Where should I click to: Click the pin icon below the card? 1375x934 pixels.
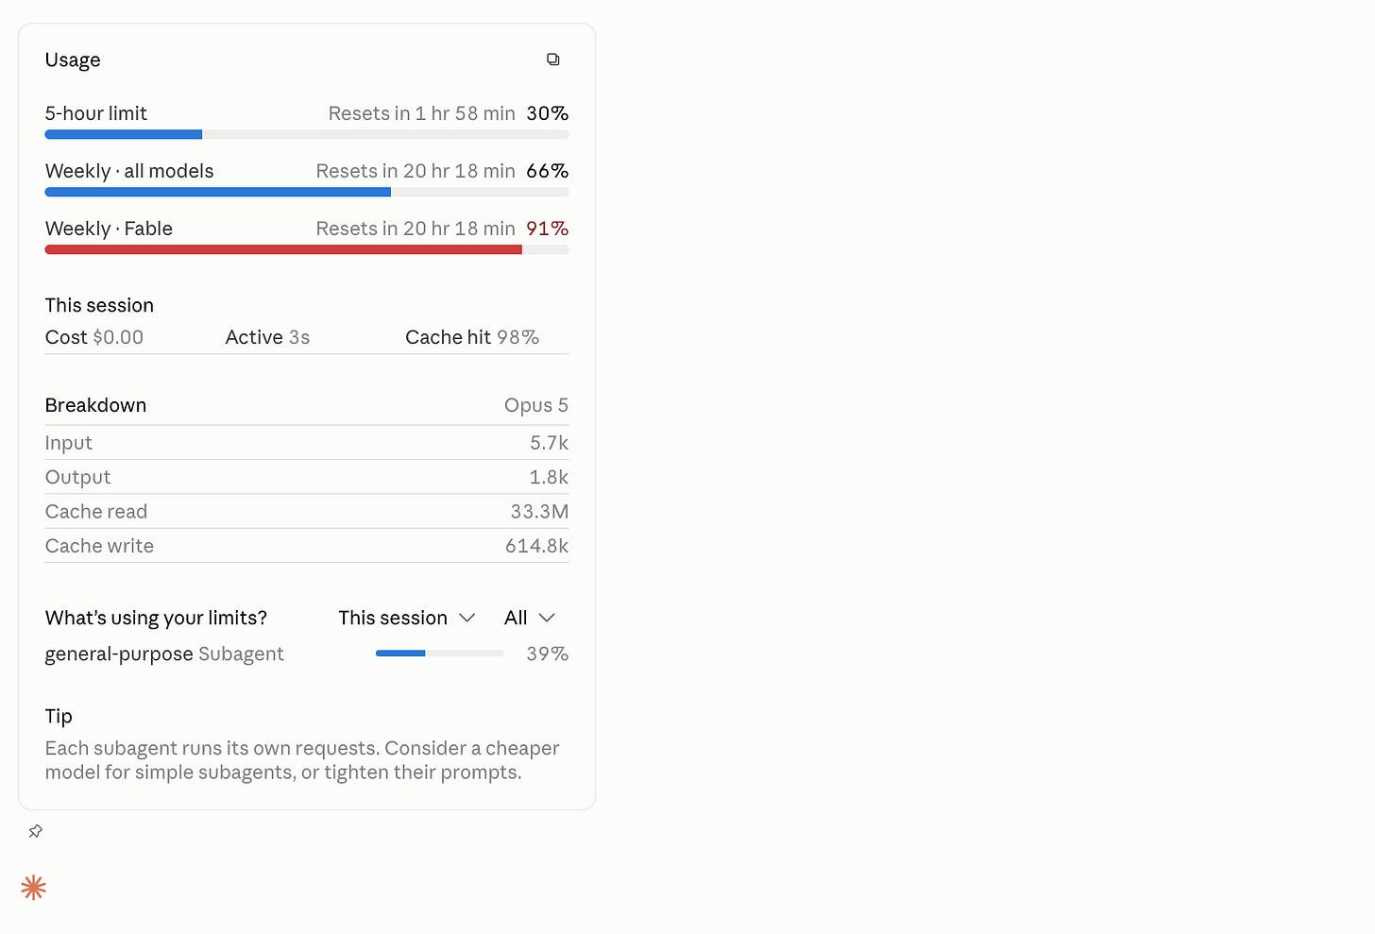click(36, 831)
